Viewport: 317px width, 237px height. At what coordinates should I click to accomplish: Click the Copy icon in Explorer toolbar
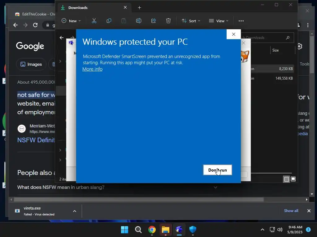(x=109, y=21)
